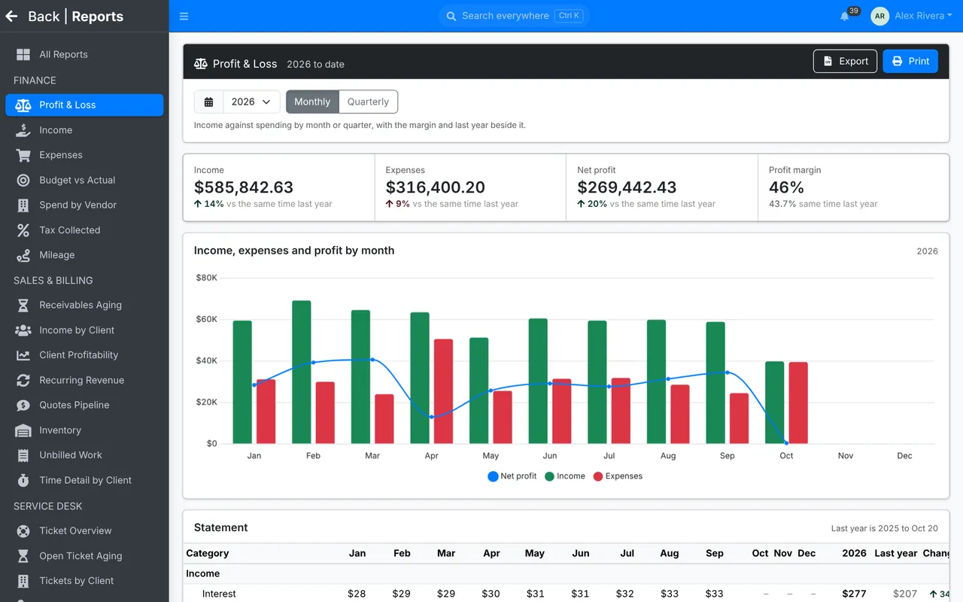Select the Monthly view toggle

coord(312,102)
